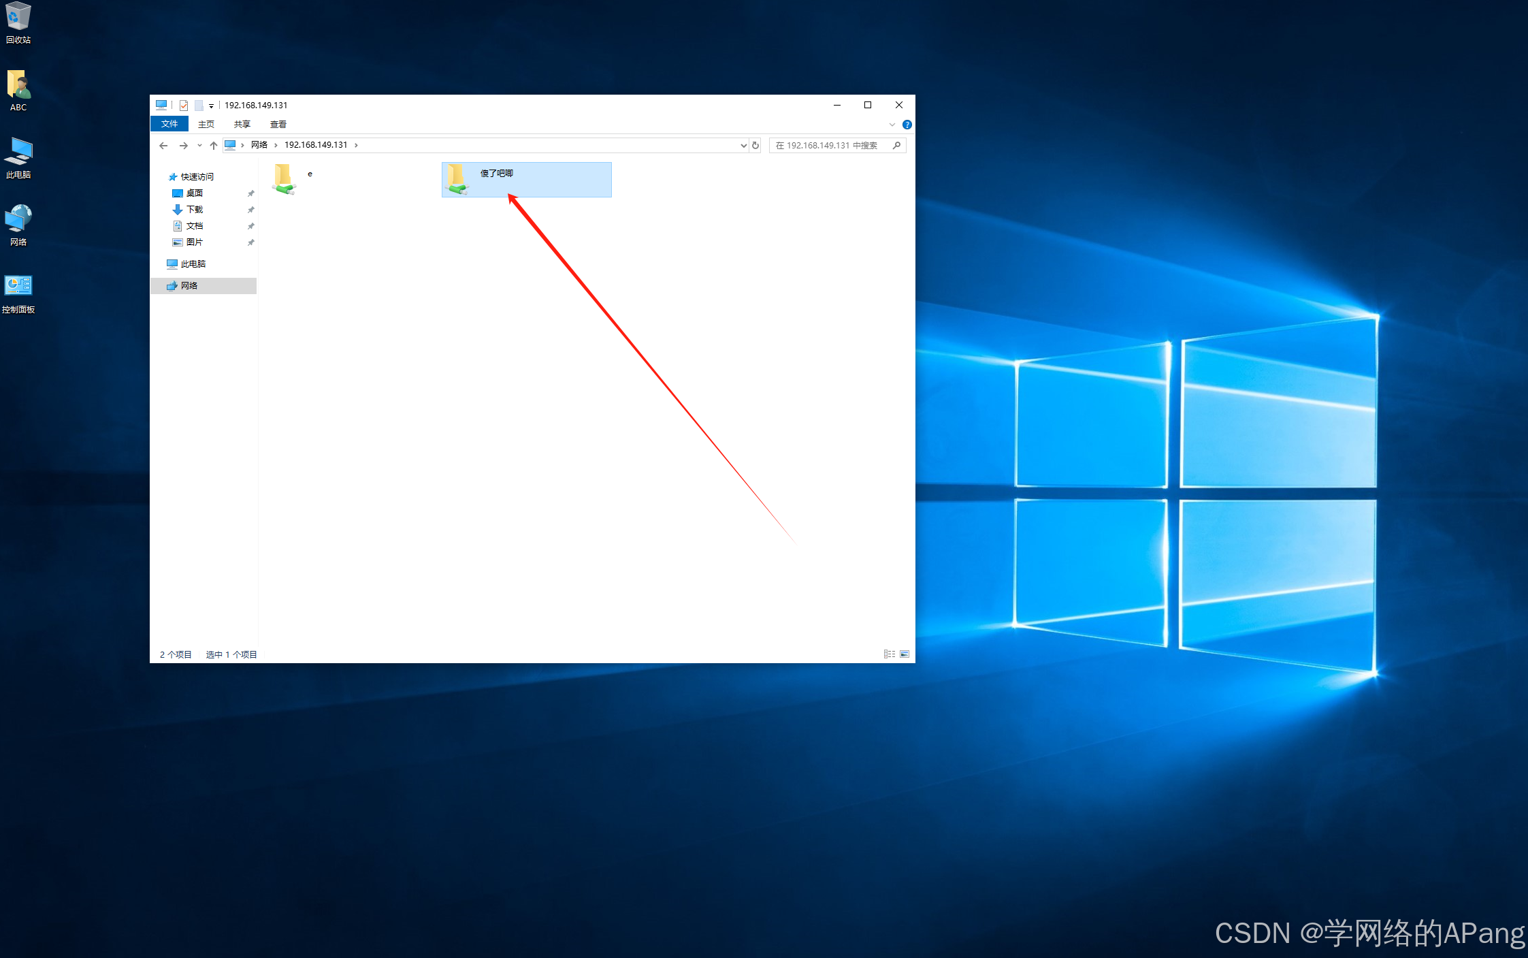Select the 傻了吧唧 shared folder
This screenshot has height=958, width=1528.
[495, 178]
